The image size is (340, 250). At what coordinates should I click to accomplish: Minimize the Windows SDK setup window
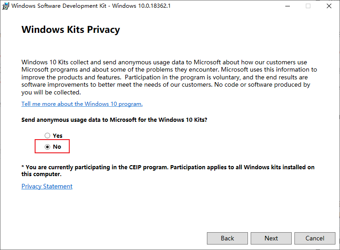(x=288, y=6)
